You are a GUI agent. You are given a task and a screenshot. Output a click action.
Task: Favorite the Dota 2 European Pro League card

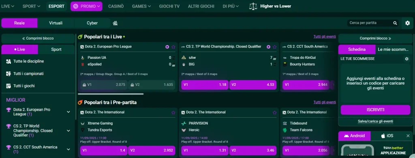pyautogui.click(x=173, y=47)
